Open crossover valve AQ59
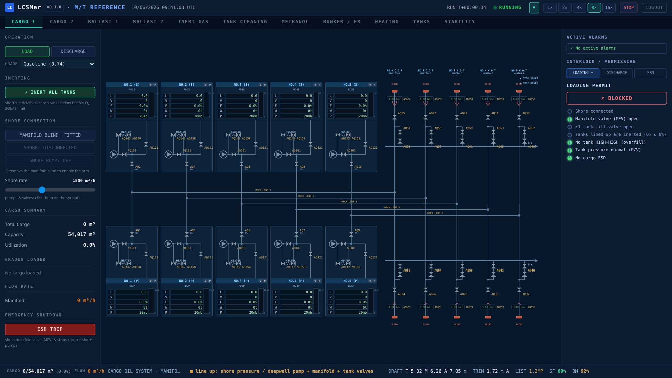 point(462,132)
